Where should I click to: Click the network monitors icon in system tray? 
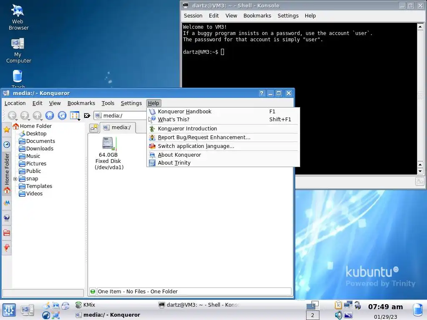pyautogui.click(x=348, y=305)
